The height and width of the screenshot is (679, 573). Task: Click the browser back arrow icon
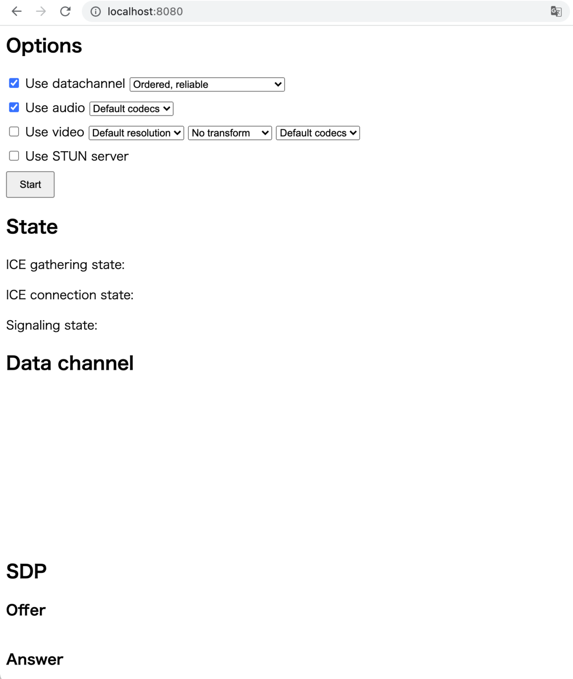point(17,11)
